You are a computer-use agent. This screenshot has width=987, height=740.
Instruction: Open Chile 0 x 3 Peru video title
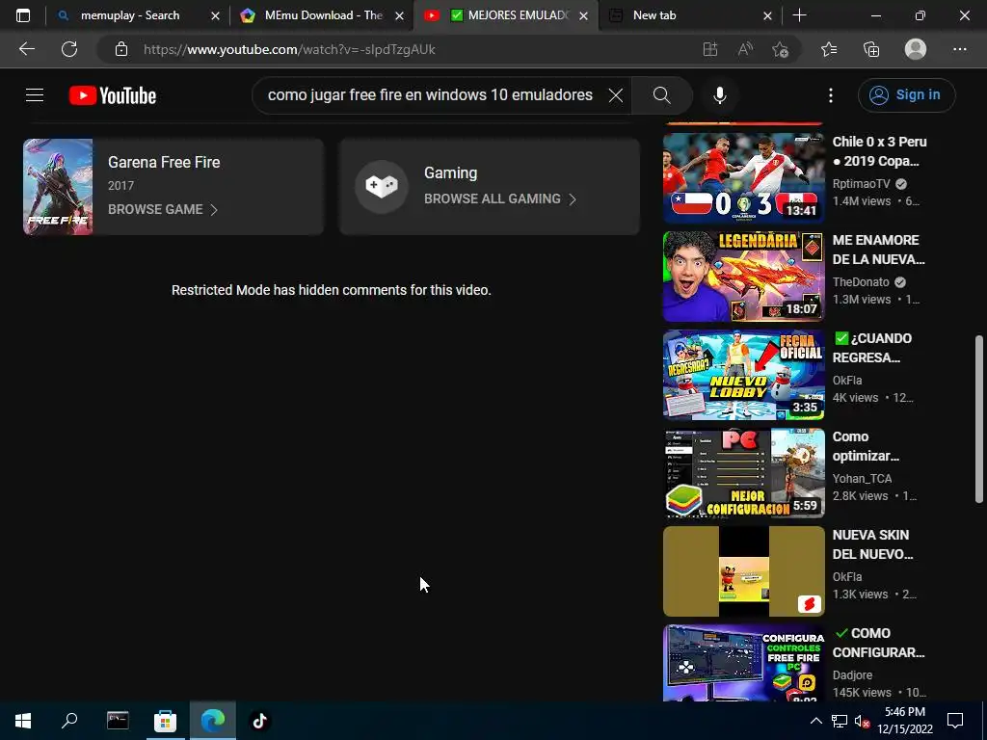879,151
